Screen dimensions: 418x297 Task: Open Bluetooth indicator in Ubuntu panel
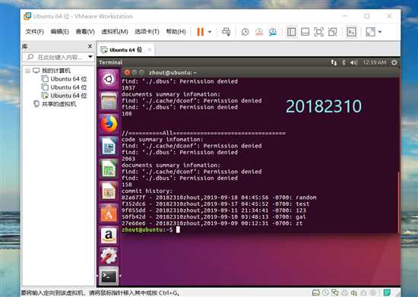coord(344,62)
